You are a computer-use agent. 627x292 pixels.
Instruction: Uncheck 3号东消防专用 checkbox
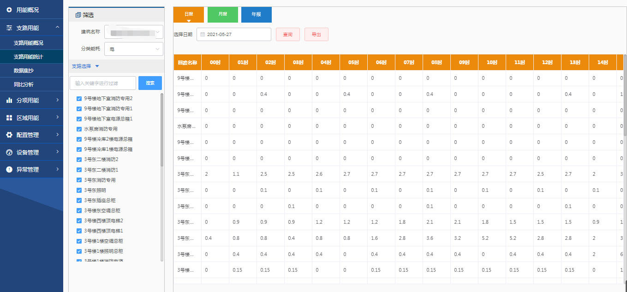pyautogui.click(x=79, y=180)
